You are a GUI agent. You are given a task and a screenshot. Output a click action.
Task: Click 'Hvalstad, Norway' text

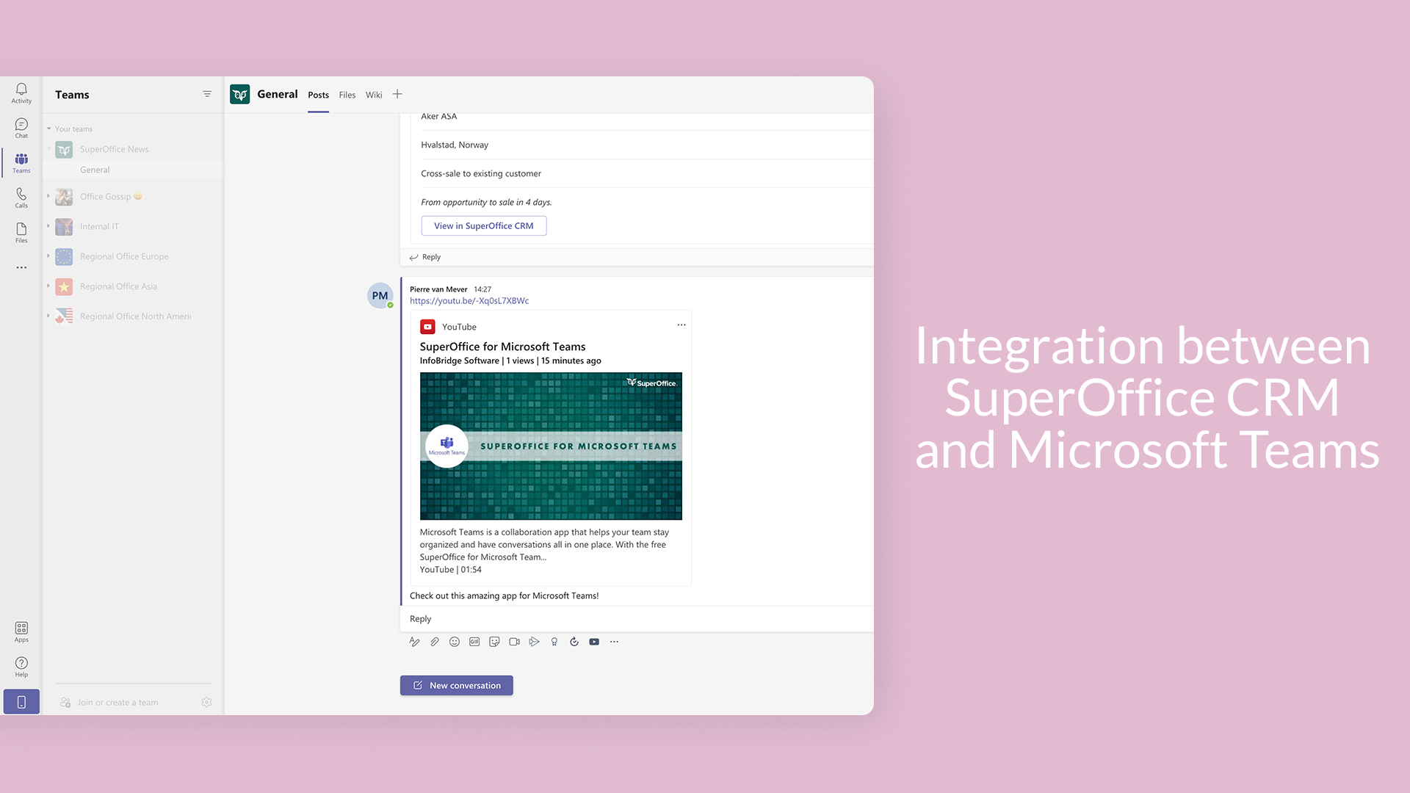pos(455,145)
